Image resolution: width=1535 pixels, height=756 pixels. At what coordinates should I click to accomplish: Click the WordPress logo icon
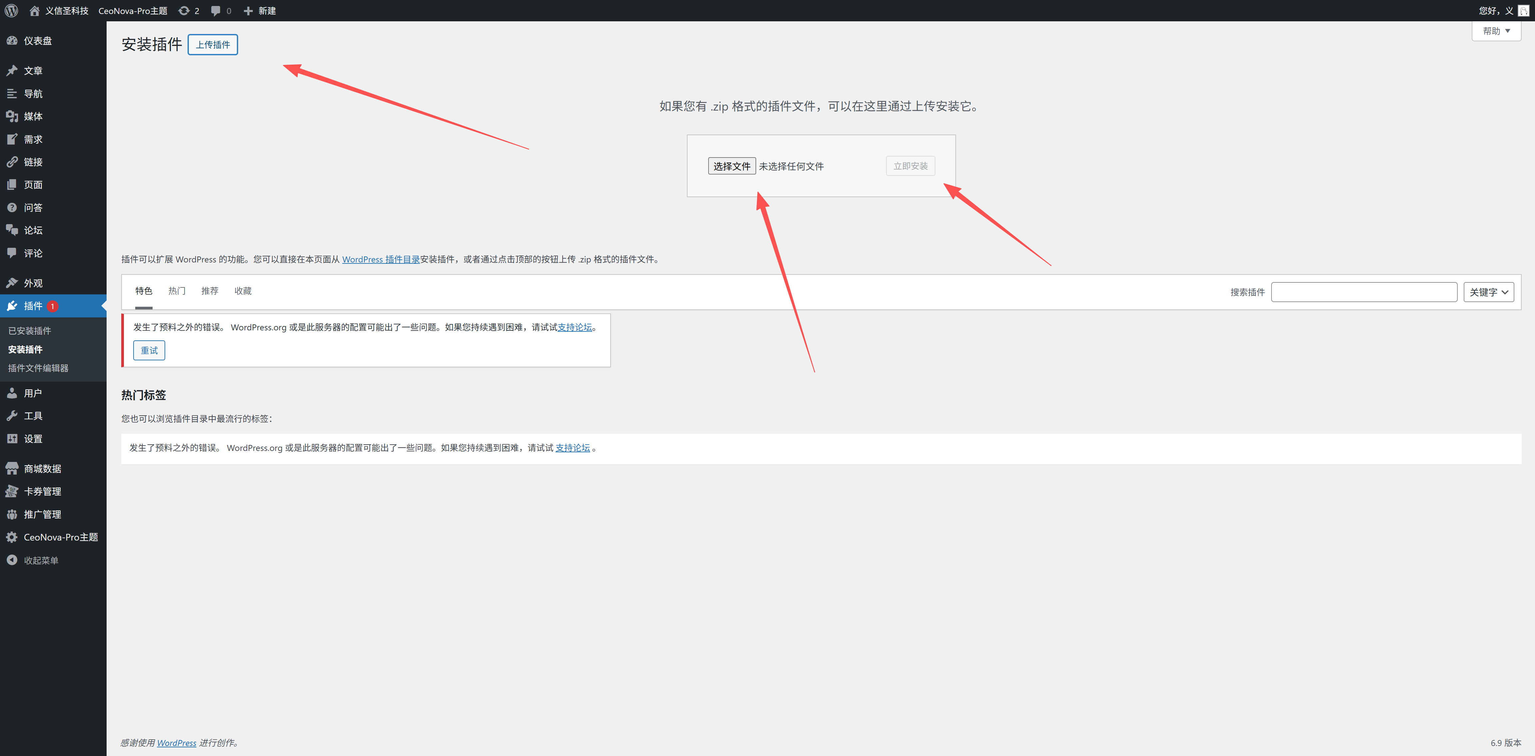pyautogui.click(x=11, y=11)
